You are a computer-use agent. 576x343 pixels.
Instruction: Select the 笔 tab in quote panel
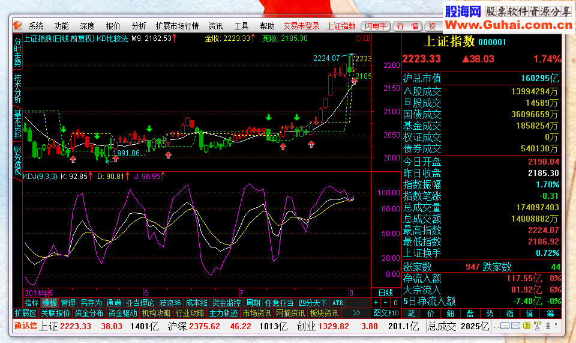point(411,314)
